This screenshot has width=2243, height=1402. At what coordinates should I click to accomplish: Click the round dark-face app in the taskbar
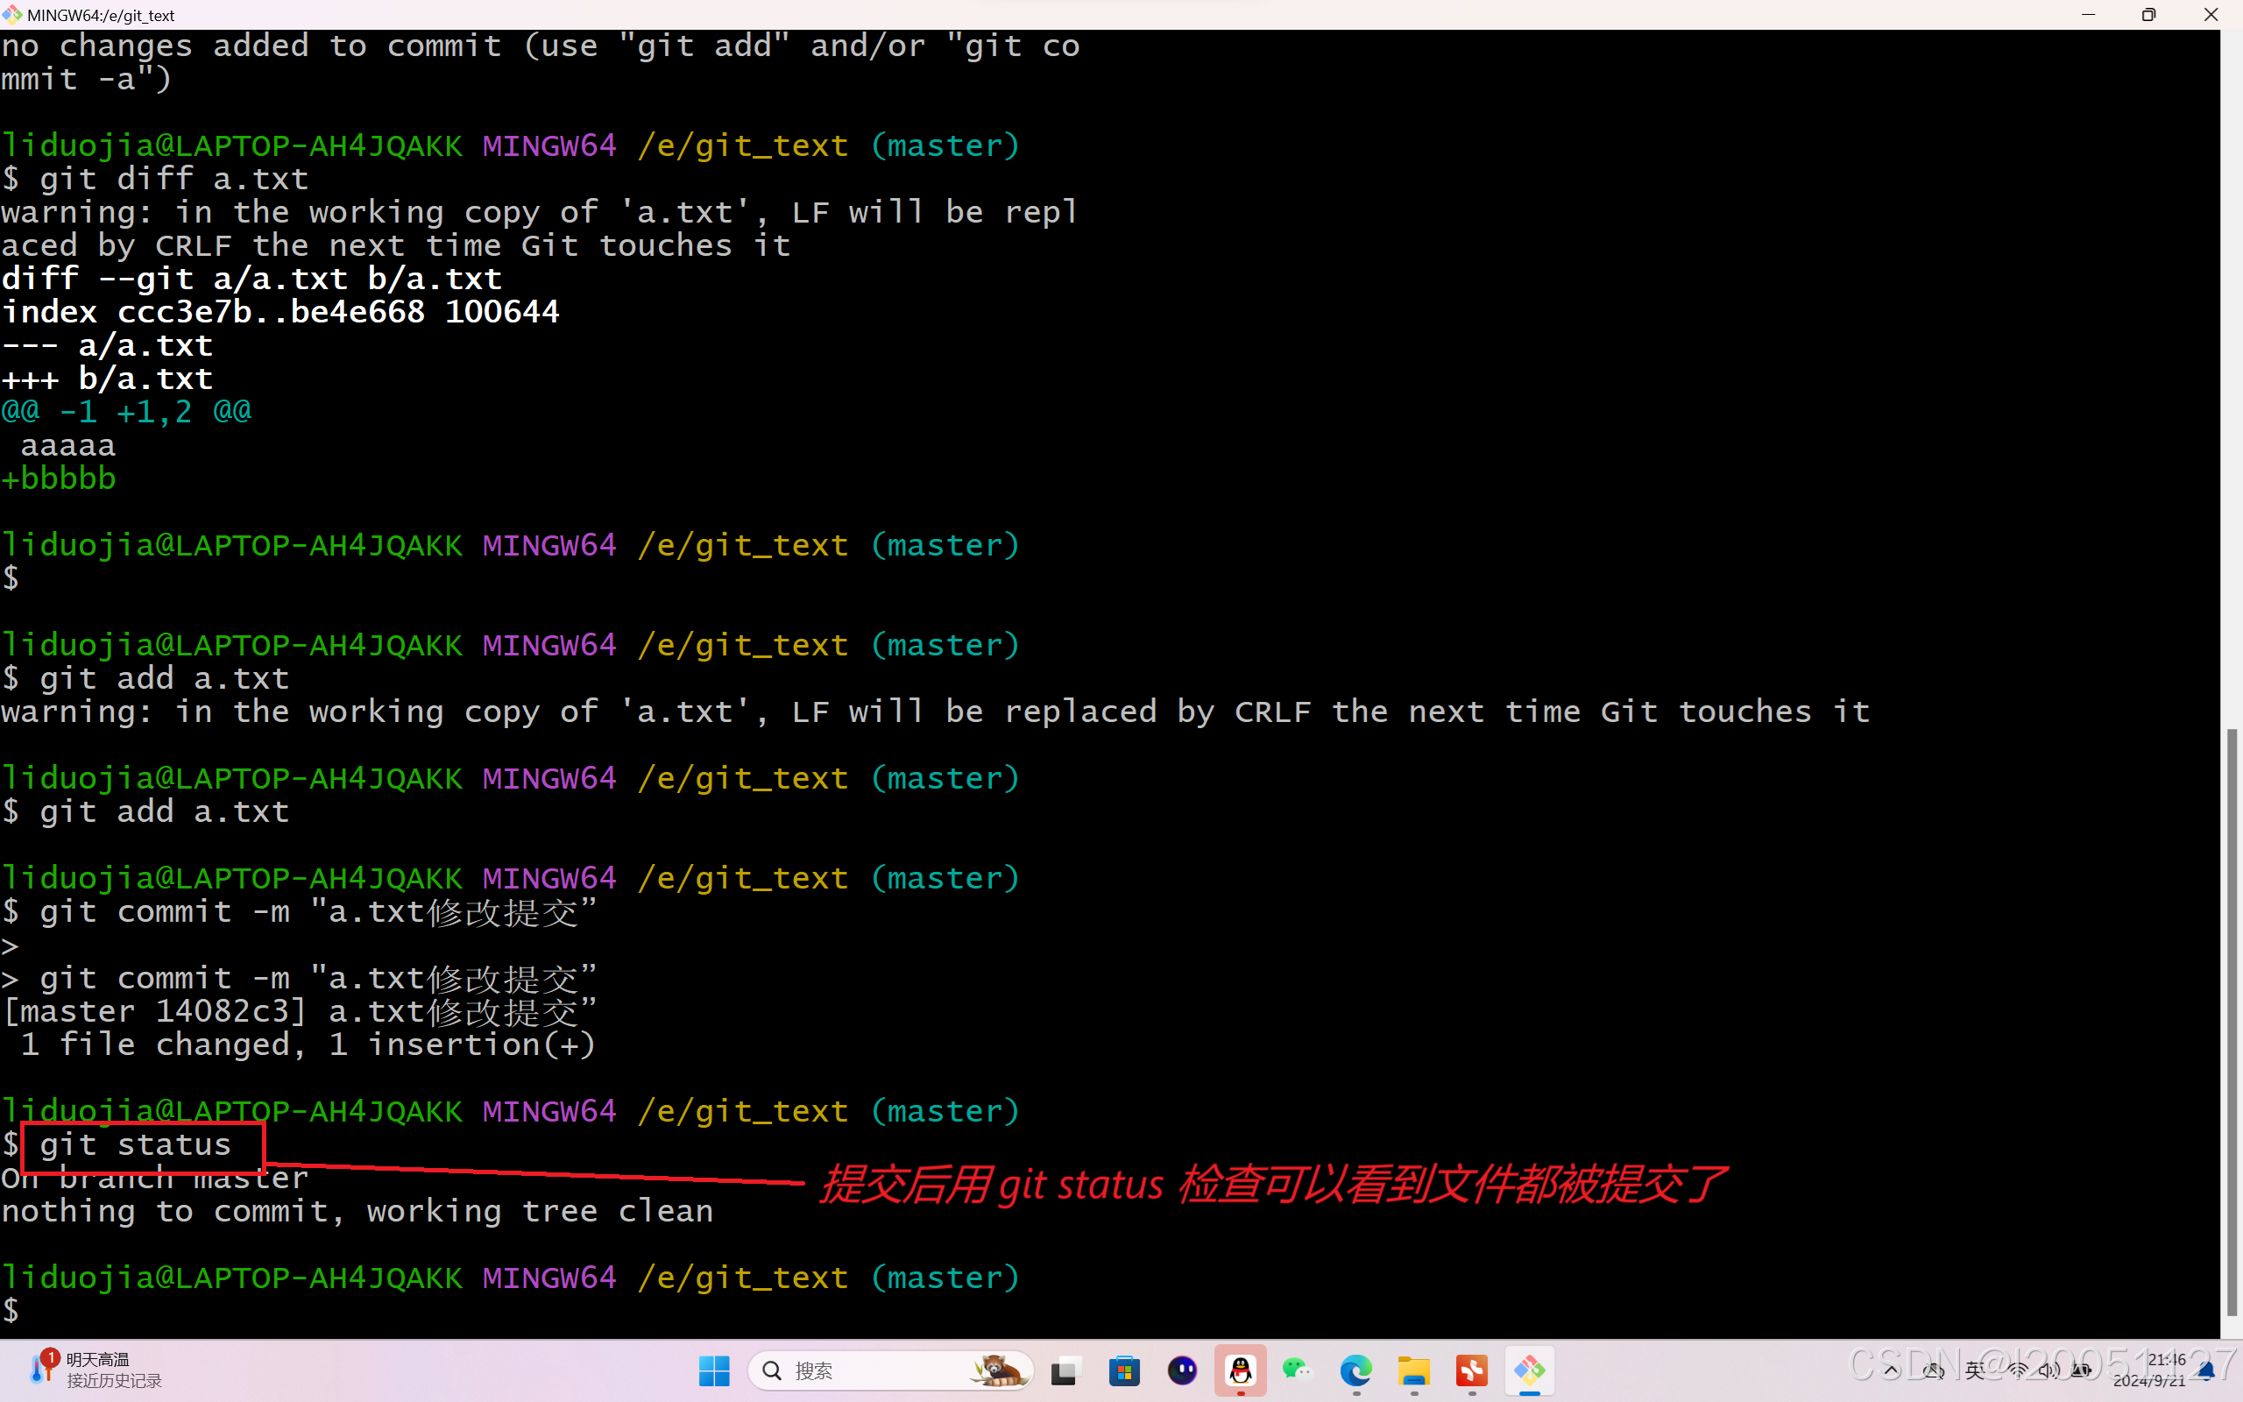point(1183,1370)
